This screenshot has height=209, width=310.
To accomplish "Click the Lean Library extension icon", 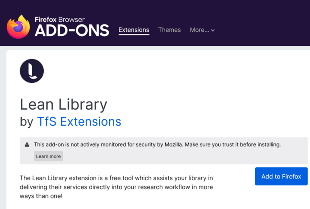I will pos(32,71).
